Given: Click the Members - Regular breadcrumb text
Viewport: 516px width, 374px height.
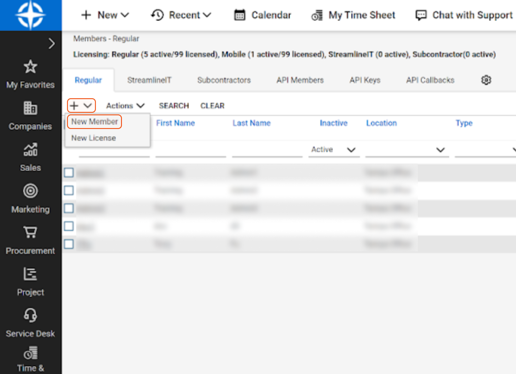Looking at the screenshot, I should tap(106, 39).
